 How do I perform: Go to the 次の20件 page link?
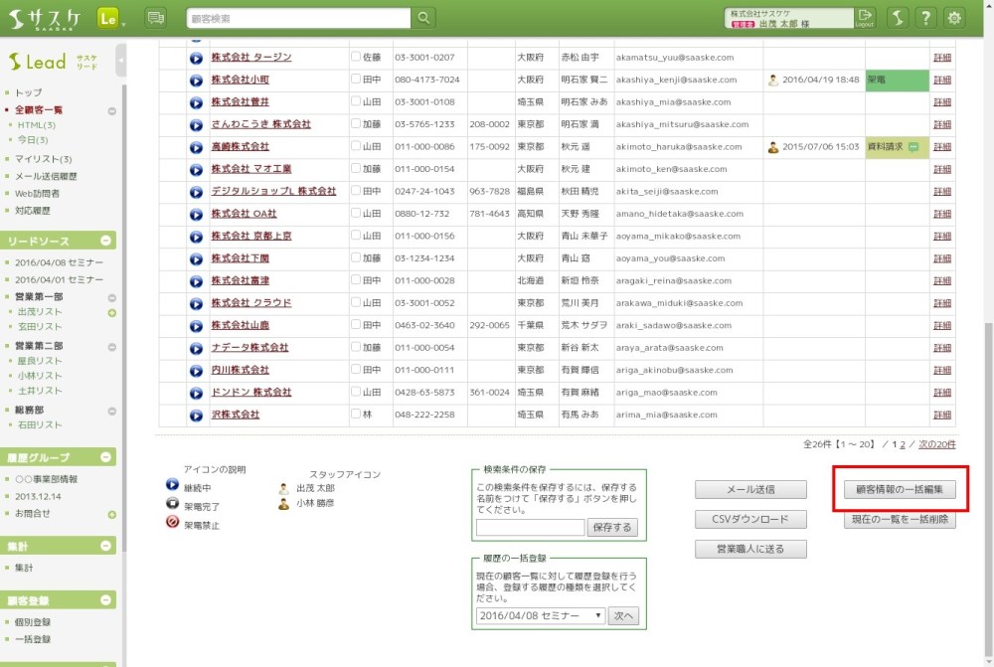click(936, 444)
